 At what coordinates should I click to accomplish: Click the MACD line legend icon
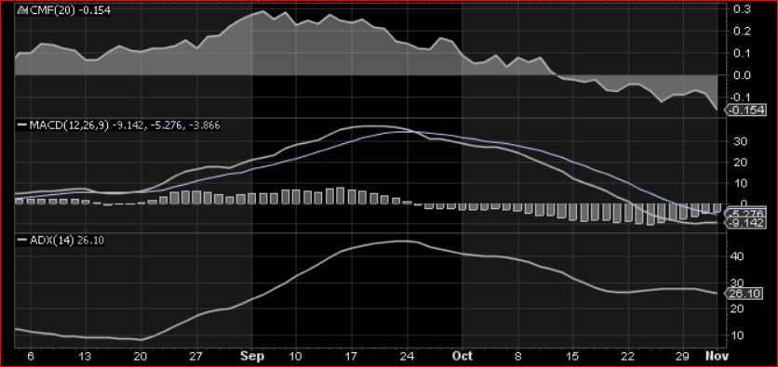pyautogui.click(x=21, y=125)
